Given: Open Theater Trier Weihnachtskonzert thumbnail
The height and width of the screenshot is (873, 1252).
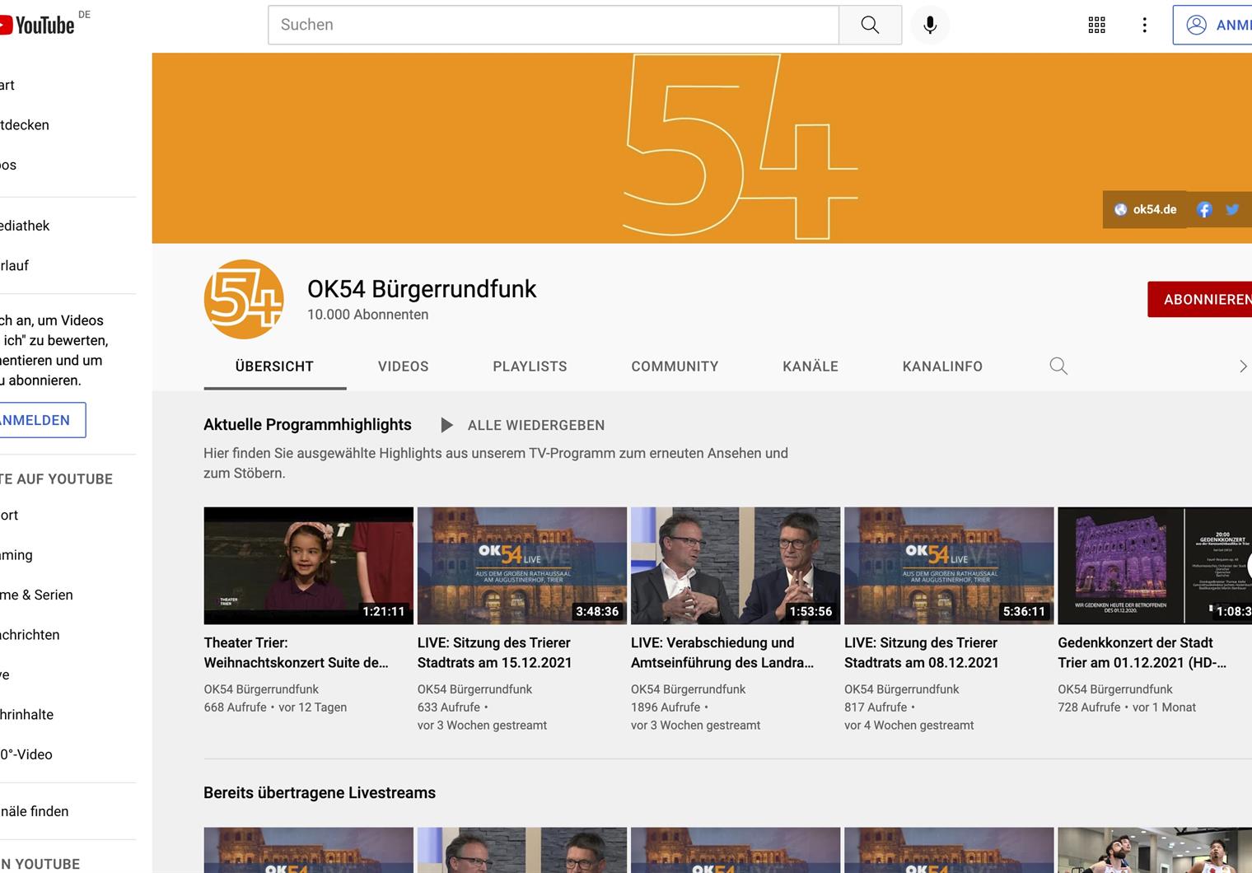Looking at the screenshot, I should [x=308, y=566].
